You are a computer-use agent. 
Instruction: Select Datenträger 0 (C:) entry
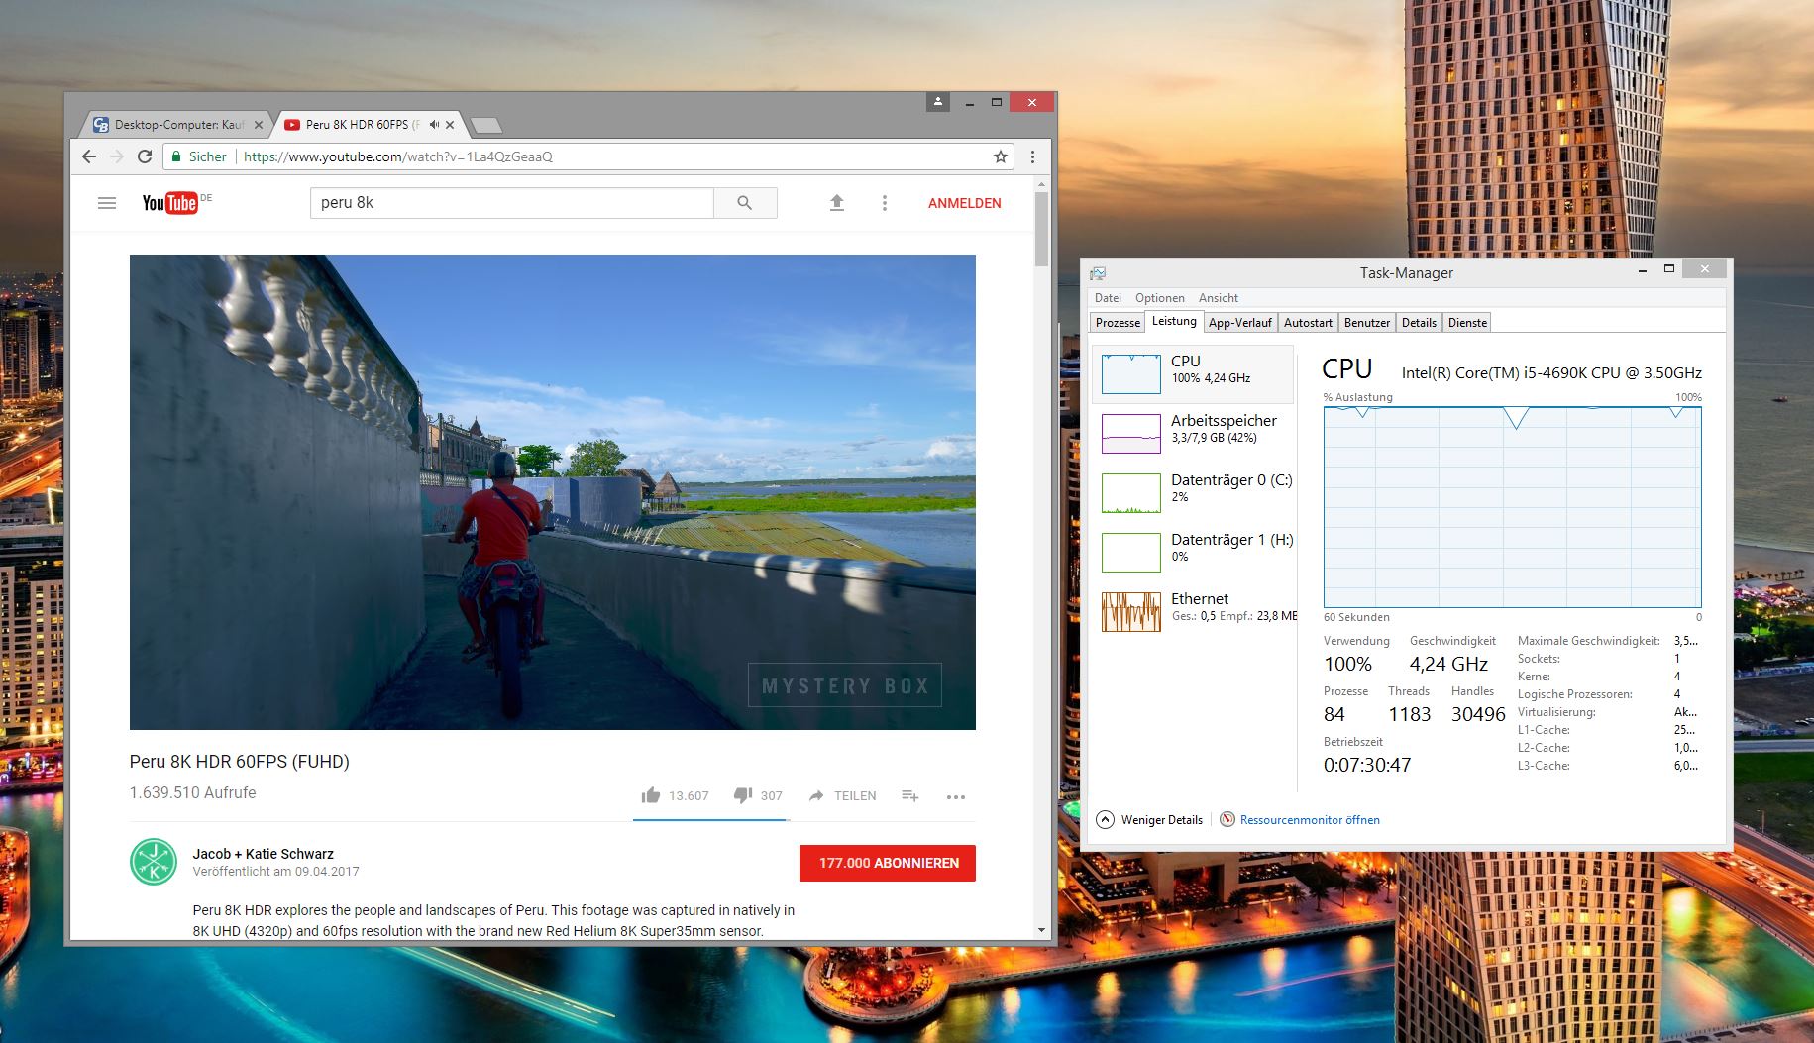coord(1193,492)
